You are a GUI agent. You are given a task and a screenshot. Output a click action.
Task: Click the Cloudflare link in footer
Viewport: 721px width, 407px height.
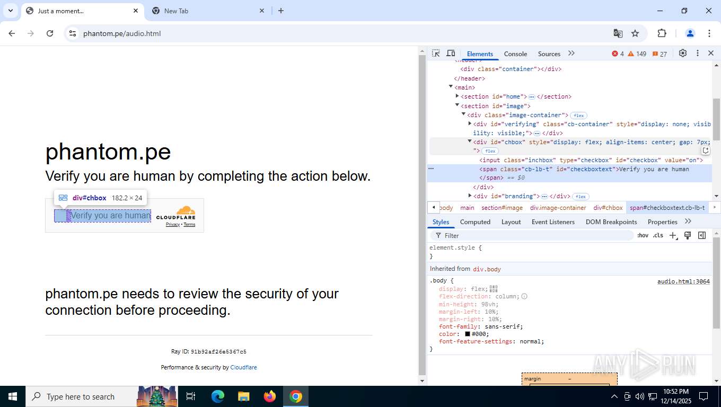pos(244,367)
